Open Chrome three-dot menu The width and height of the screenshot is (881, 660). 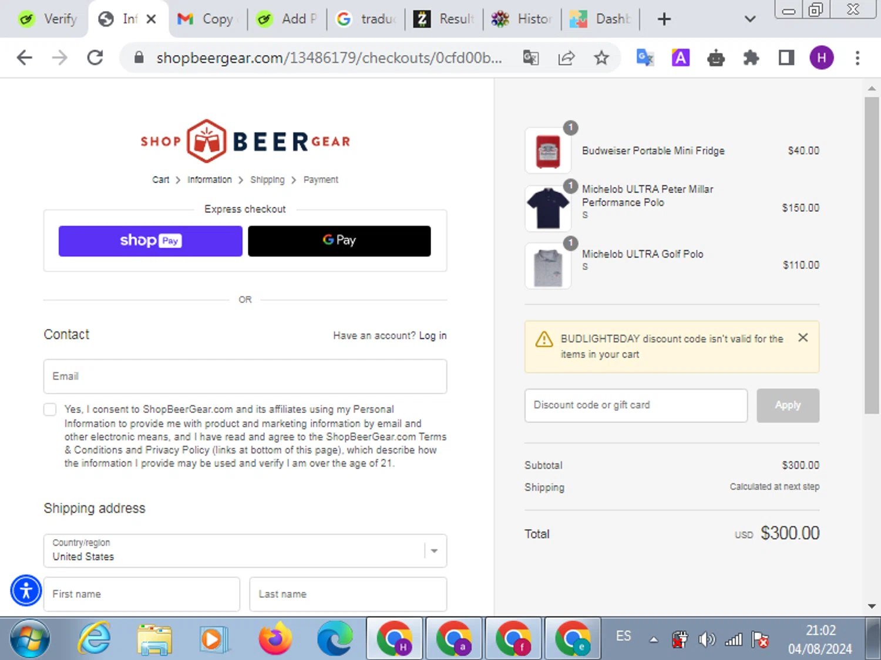tap(858, 57)
